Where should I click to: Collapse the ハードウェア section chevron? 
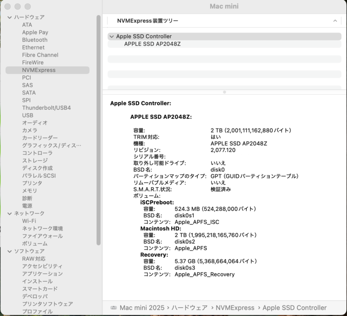tap(10, 17)
